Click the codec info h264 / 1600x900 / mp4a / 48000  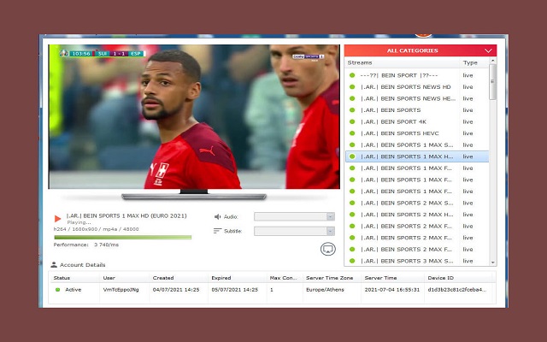pos(96,229)
